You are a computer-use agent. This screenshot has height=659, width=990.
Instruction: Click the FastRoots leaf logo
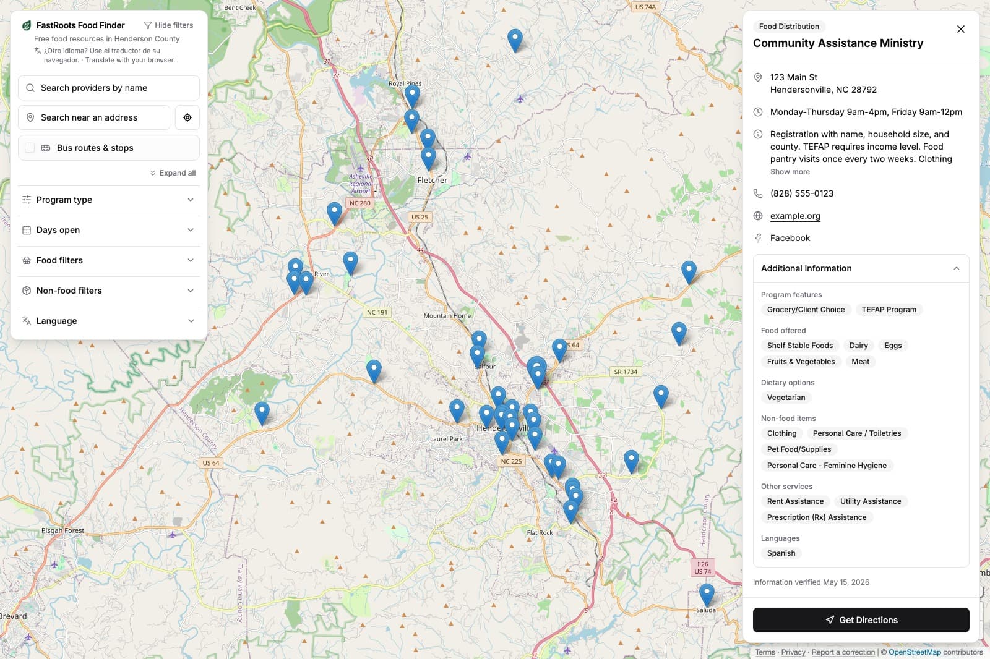pos(27,25)
